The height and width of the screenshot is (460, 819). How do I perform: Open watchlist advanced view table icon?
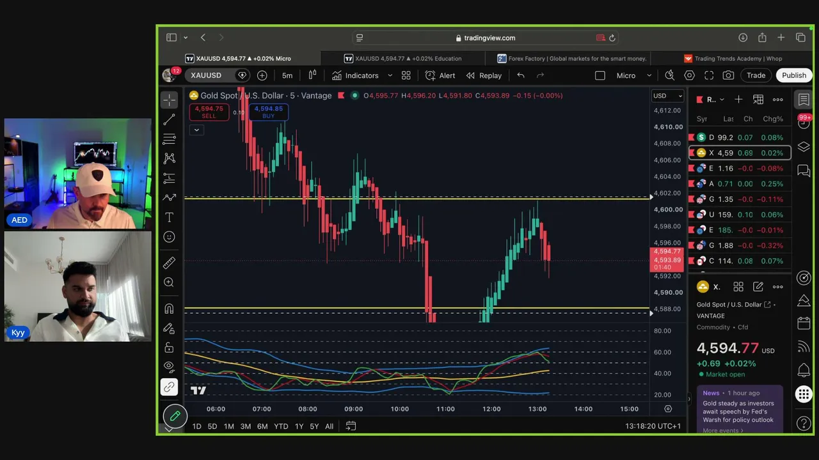[x=758, y=100]
